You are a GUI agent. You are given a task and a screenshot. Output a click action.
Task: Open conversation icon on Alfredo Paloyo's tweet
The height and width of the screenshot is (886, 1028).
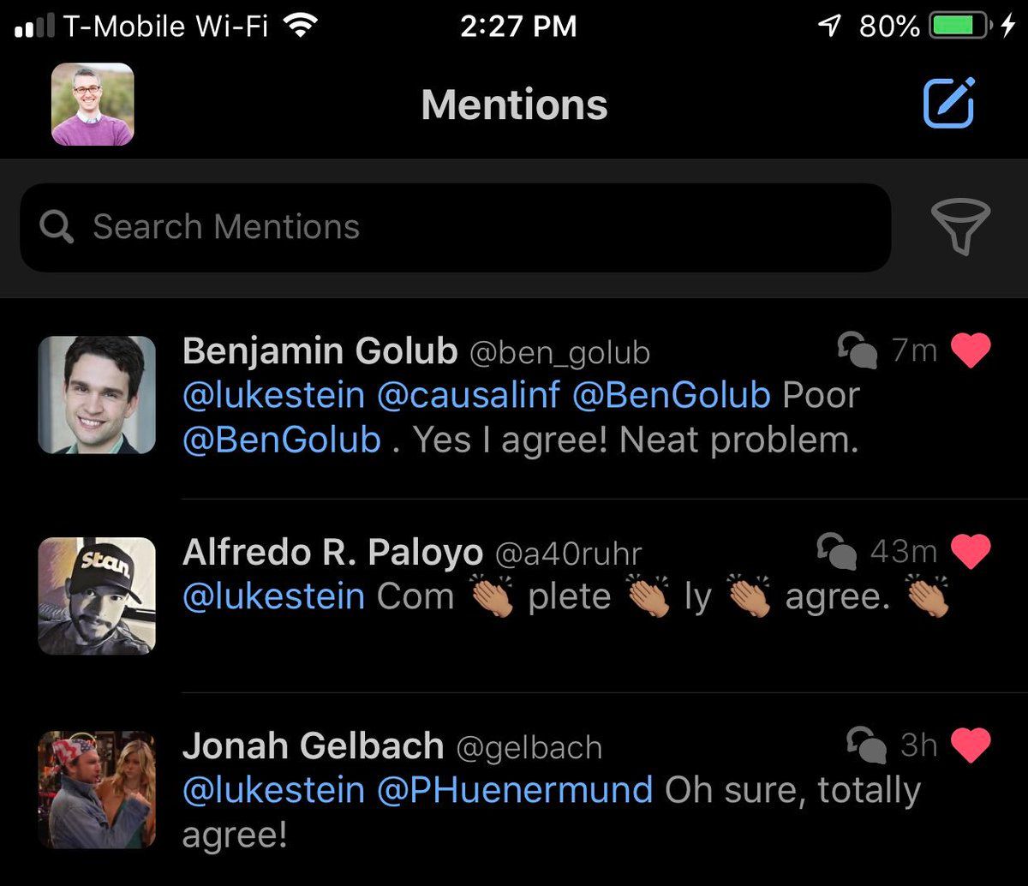click(x=837, y=551)
